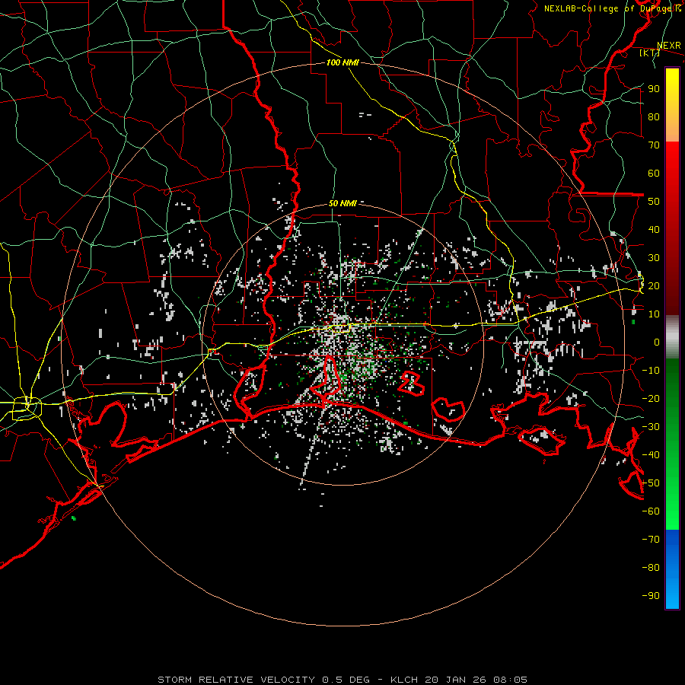The image size is (685, 685).
Task: Click the "08:05" time in the caption
Action: [510, 680]
